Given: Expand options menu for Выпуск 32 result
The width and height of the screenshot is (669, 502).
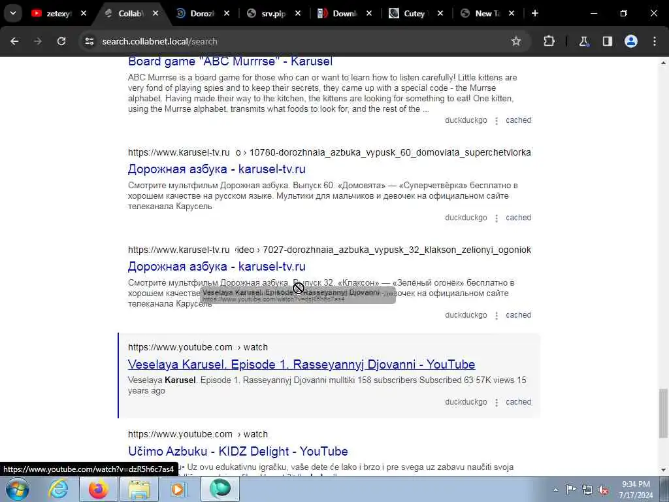Looking at the screenshot, I should coord(497,316).
